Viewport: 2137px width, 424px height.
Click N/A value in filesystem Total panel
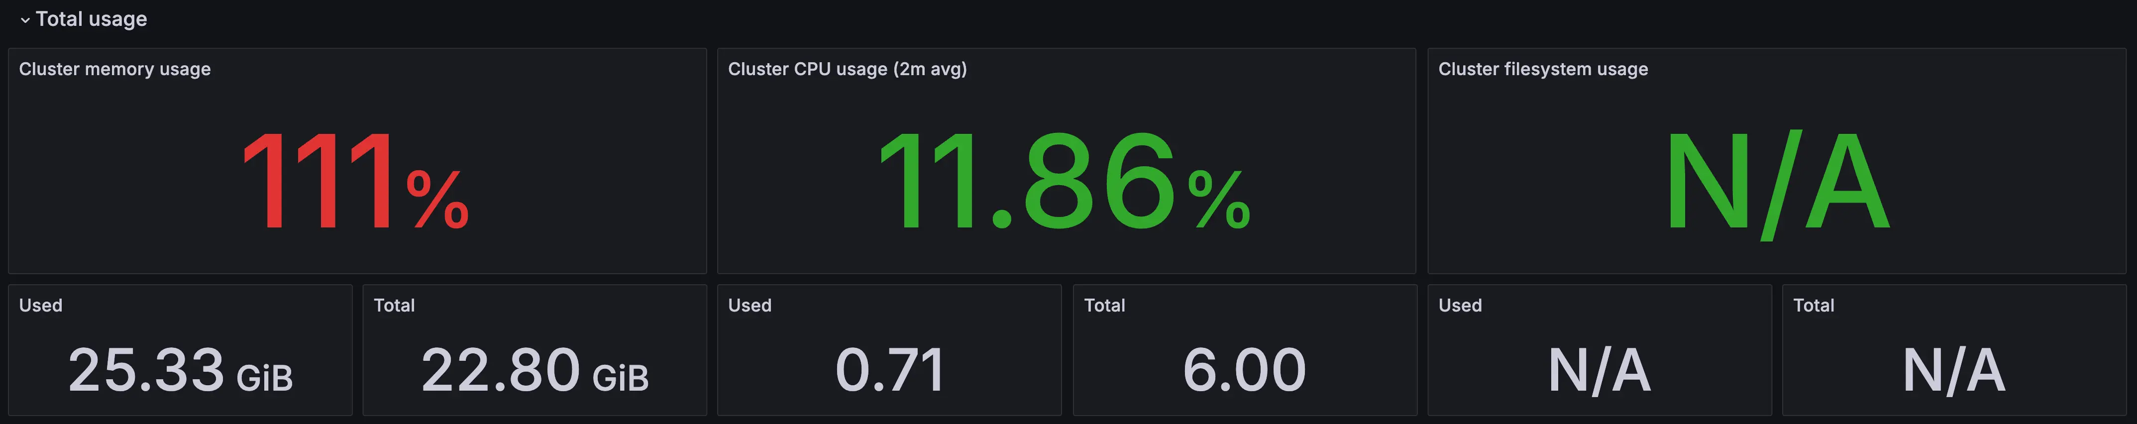[x=1953, y=370]
